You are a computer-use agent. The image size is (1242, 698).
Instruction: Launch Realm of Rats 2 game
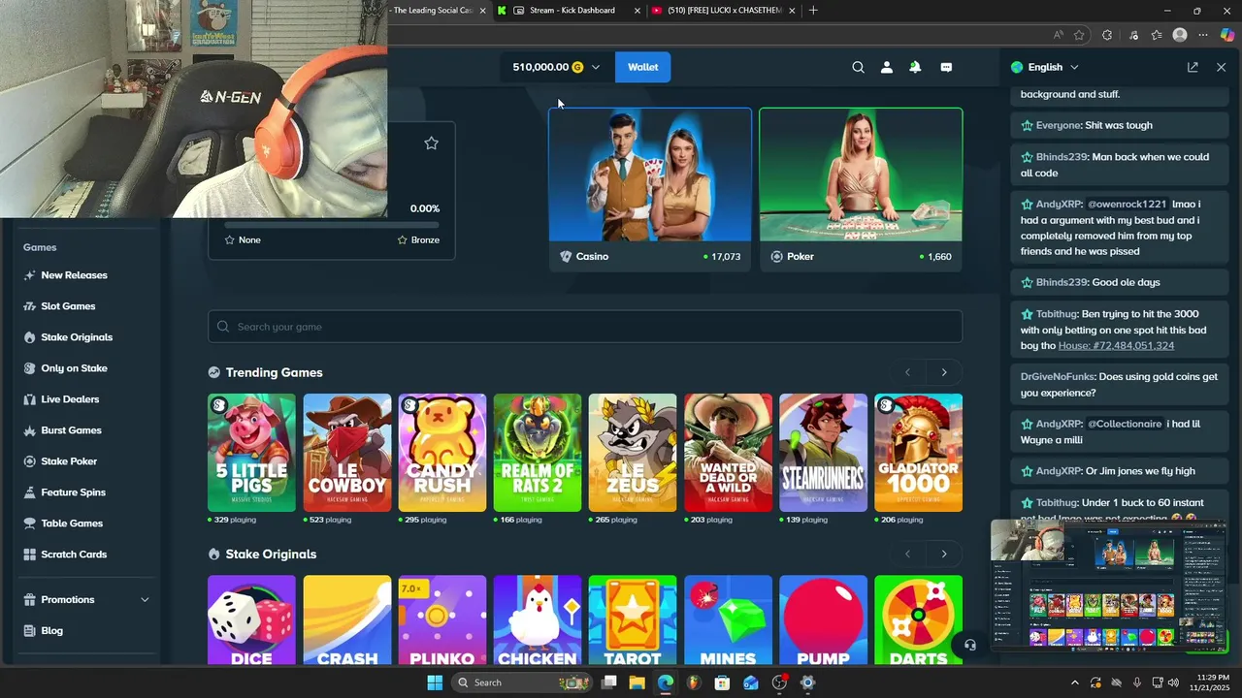click(x=537, y=453)
